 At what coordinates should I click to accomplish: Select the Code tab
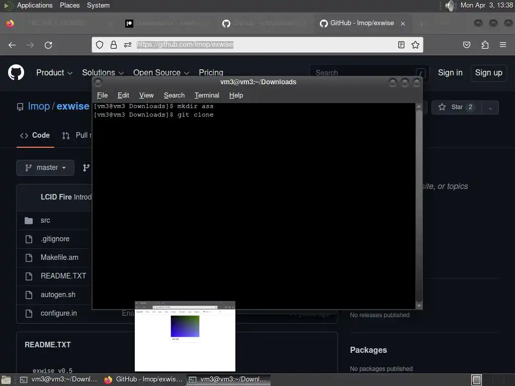[x=35, y=136]
